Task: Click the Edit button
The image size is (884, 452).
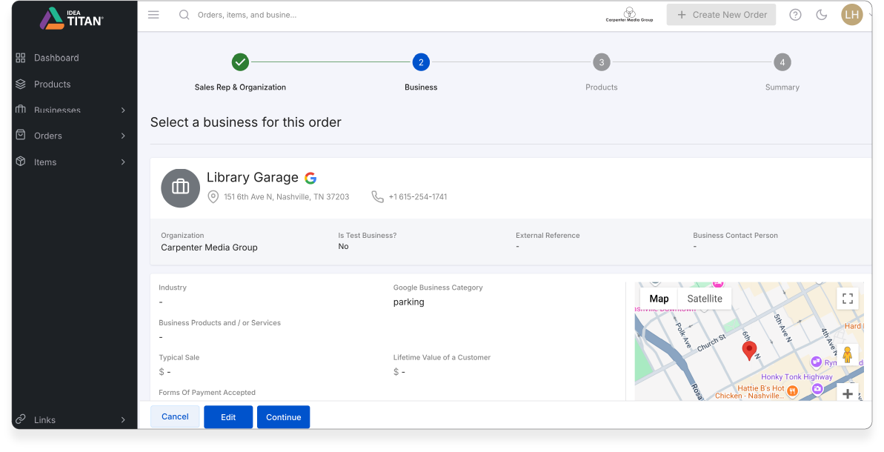Action: pyautogui.click(x=228, y=417)
